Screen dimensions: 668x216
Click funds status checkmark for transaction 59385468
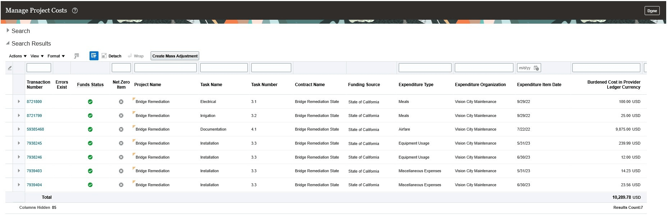point(90,130)
